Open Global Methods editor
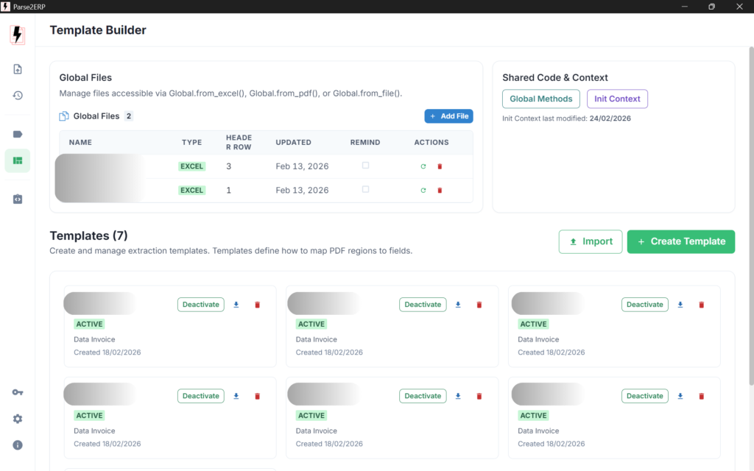754x471 pixels. [540, 99]
